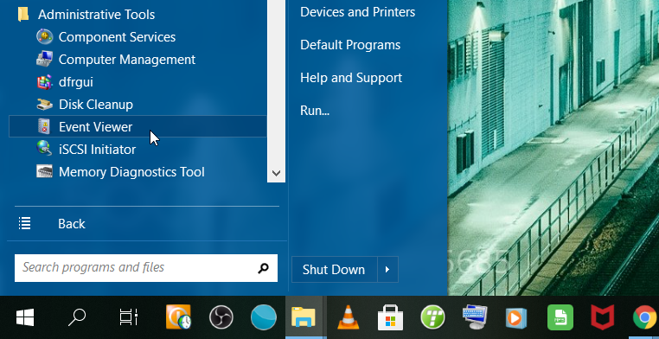Click the search magnifier icon in the search box
Image resolution: width=659 pixels, height=339 pixels.
pyautogui.click(x=263, y=268)
